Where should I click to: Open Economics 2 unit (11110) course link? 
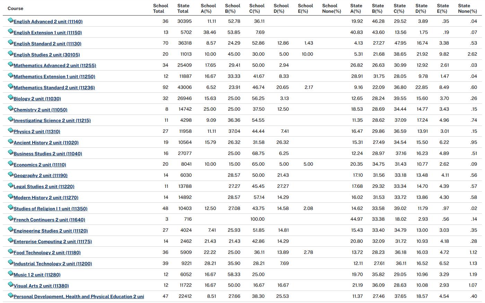(40, 165)
